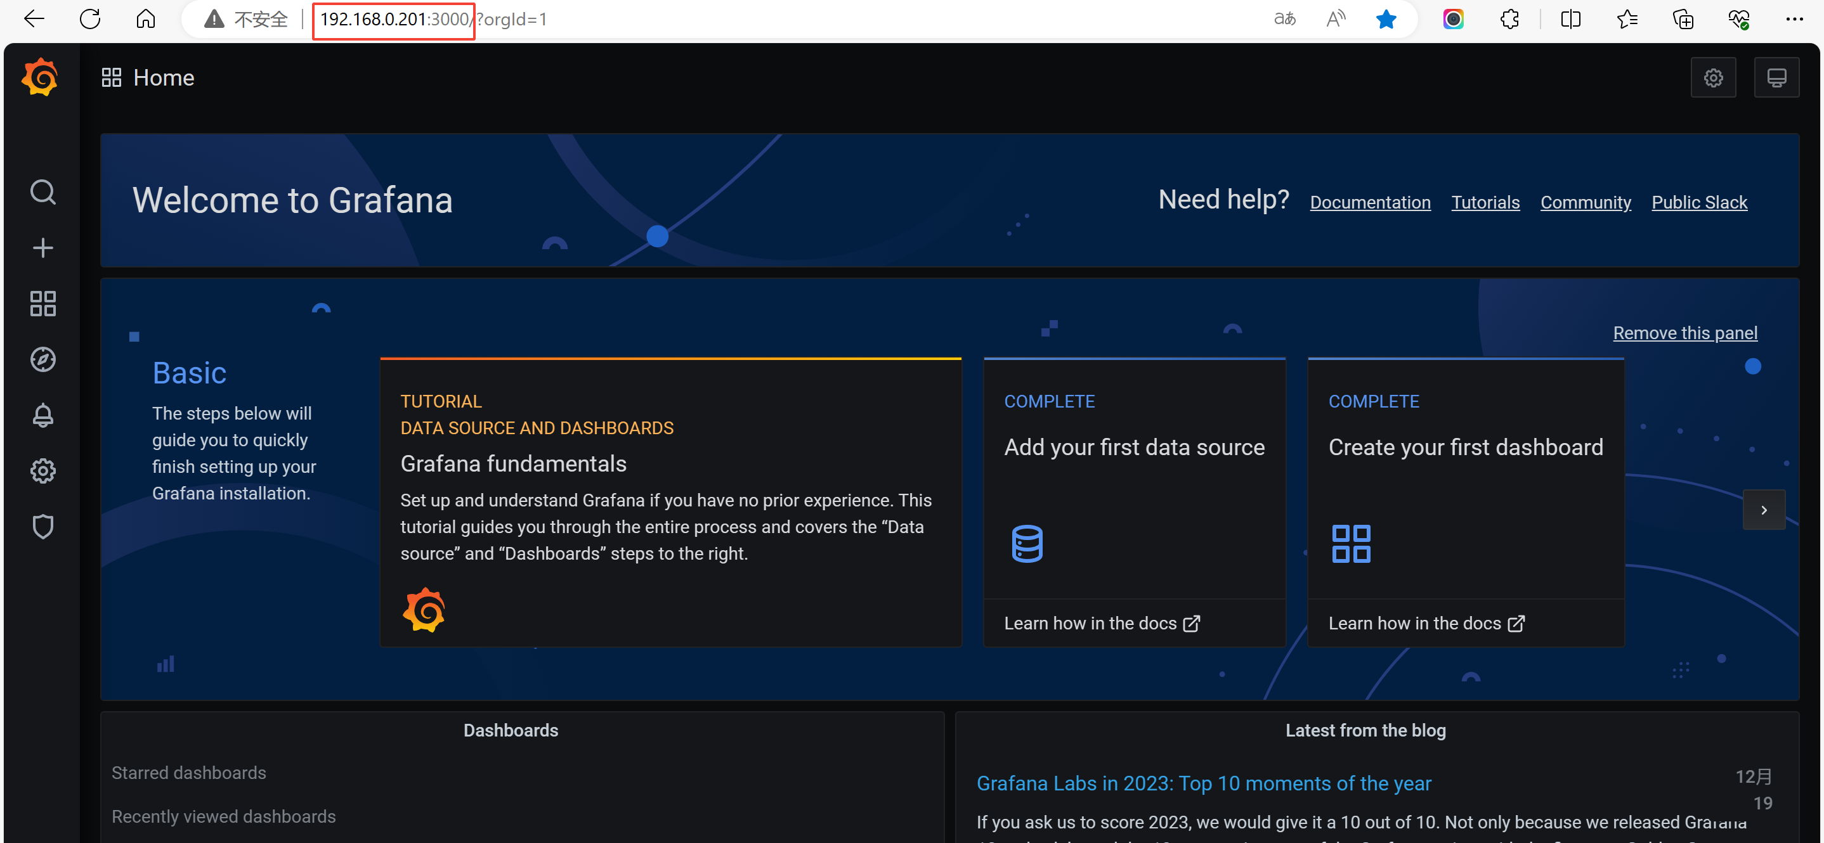Open the Documentation link
Viewport: 1824px width, 843px height.
[1370, 202]
